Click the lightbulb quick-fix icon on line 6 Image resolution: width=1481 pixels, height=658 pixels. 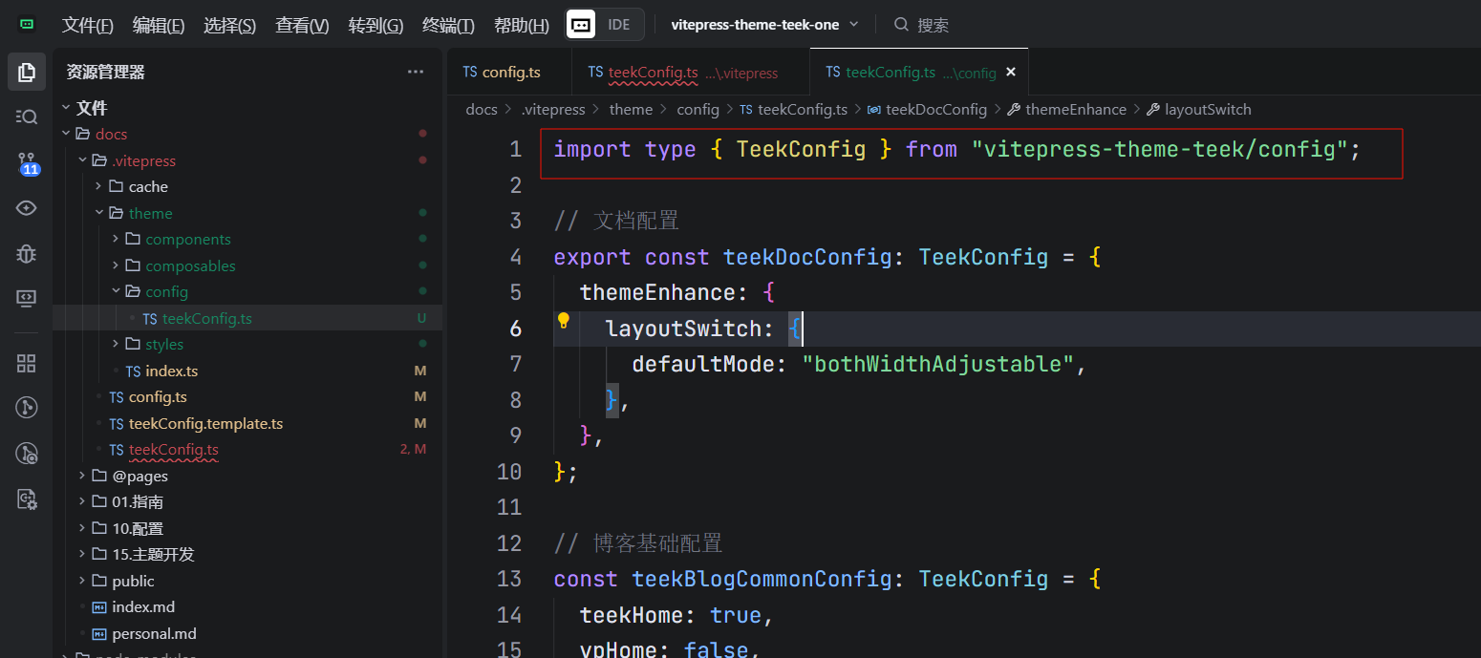(x=564, y=321)
